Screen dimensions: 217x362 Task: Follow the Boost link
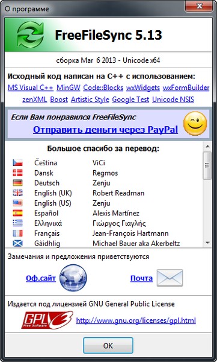(x=59, y=100)
